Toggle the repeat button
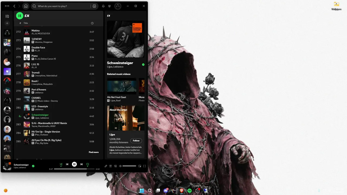This screenshot has width=347, height=195. pyautogui.click(x=87, y=164)
